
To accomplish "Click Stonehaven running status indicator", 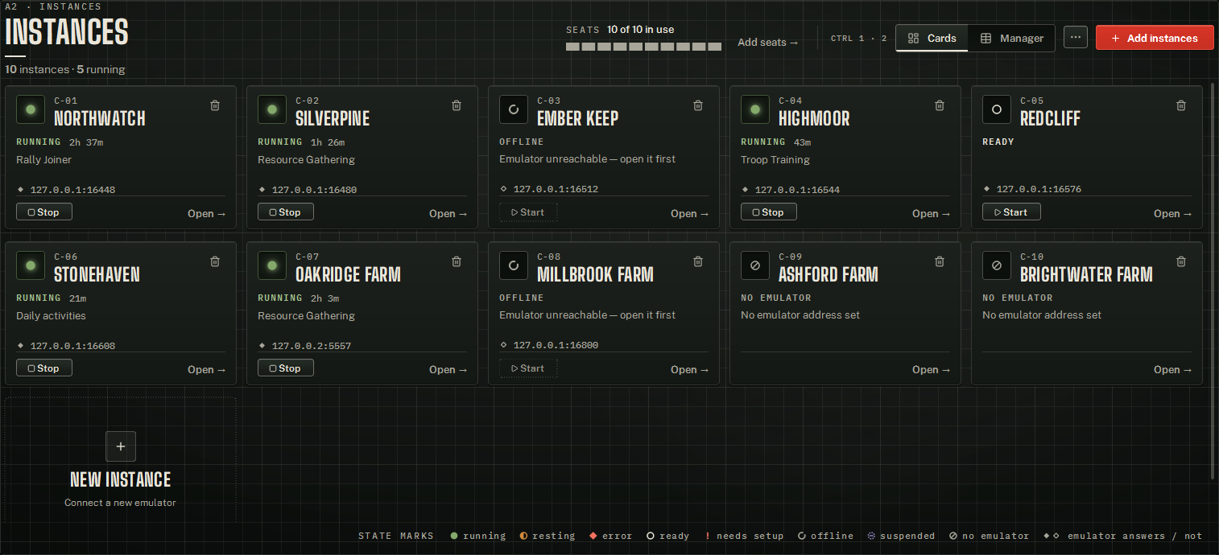I will 31,265.
